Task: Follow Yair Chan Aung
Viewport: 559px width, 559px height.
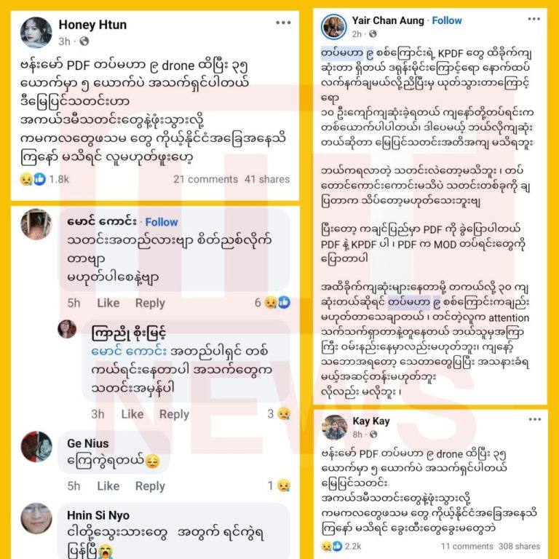Action: pos(447,20)
